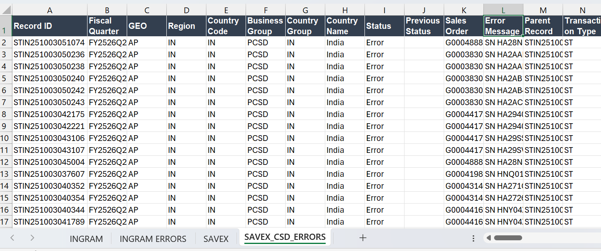Click the three-dot tab bar options handle
The image size is (601, 251).
tap(473, 238)
